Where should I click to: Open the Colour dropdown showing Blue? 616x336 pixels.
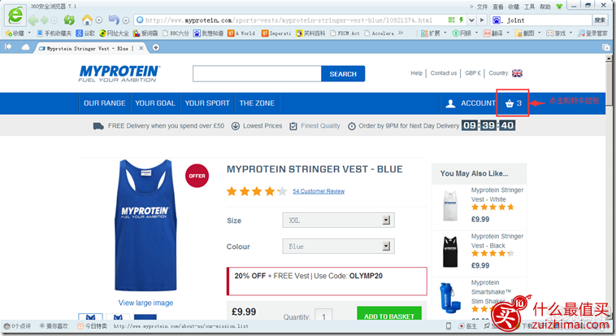tap(338, 247)
